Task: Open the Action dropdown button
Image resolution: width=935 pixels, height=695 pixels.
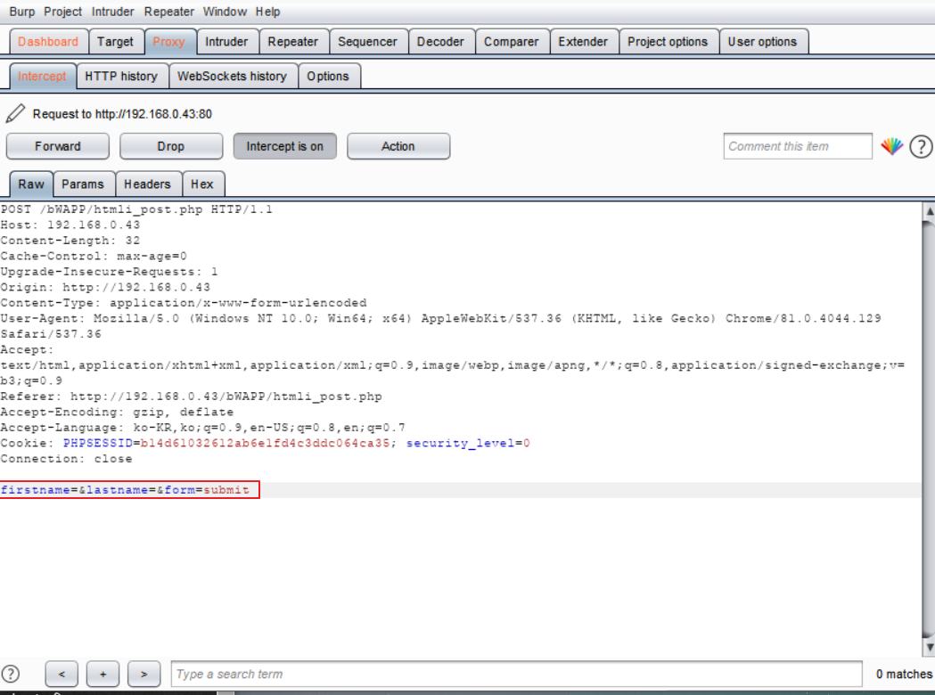Action: [398, 146]
